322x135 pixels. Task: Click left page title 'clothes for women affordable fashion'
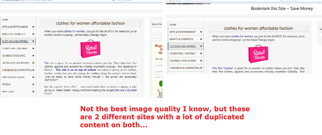coord(90,23)
